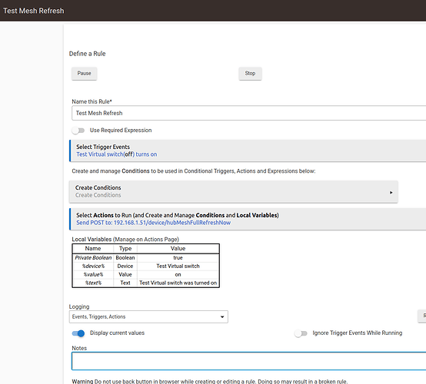Open Select Actions to Run section
This screenshot has width=426, height=384.
click(x=248, y=219)
